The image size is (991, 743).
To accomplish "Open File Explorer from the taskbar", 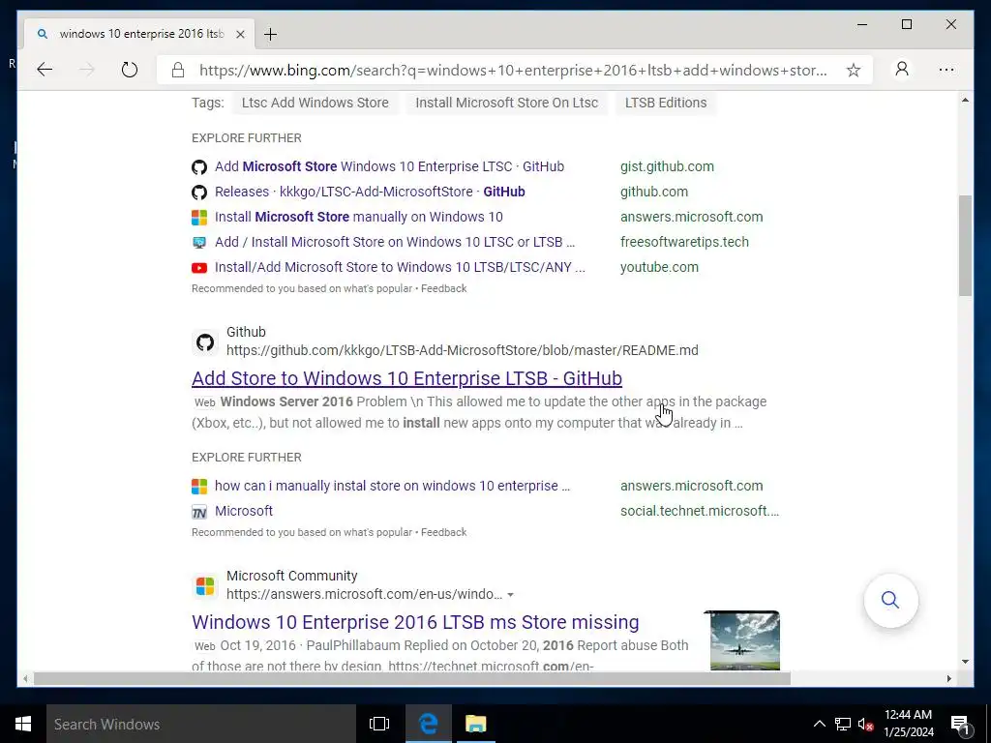I will [x=475, y=724].
